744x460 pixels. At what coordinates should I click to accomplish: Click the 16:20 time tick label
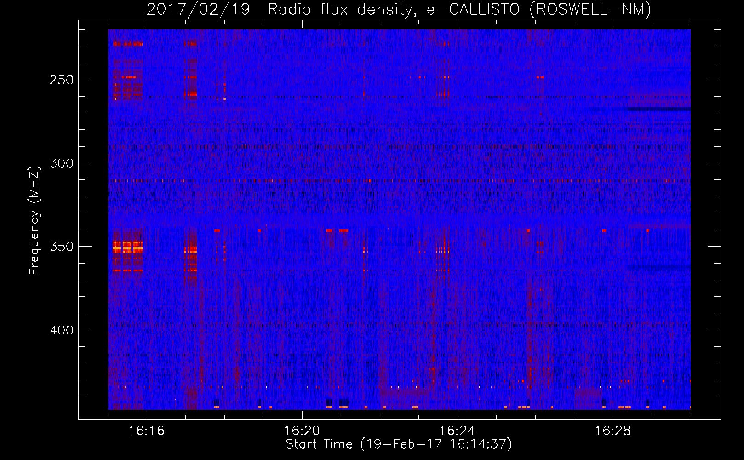[x=302, y=431]
